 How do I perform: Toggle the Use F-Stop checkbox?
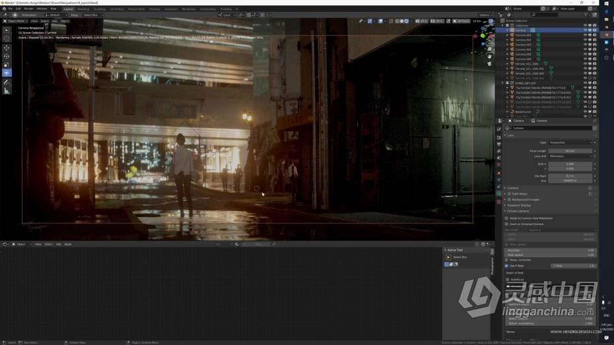(506, 266)
